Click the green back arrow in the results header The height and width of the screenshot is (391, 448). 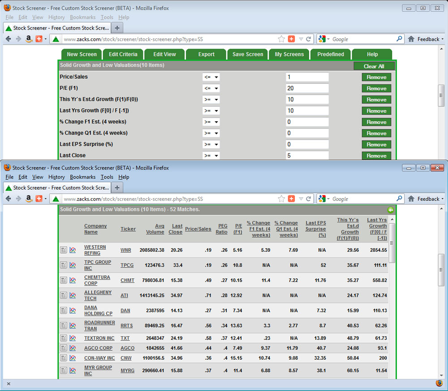[390, 210]
